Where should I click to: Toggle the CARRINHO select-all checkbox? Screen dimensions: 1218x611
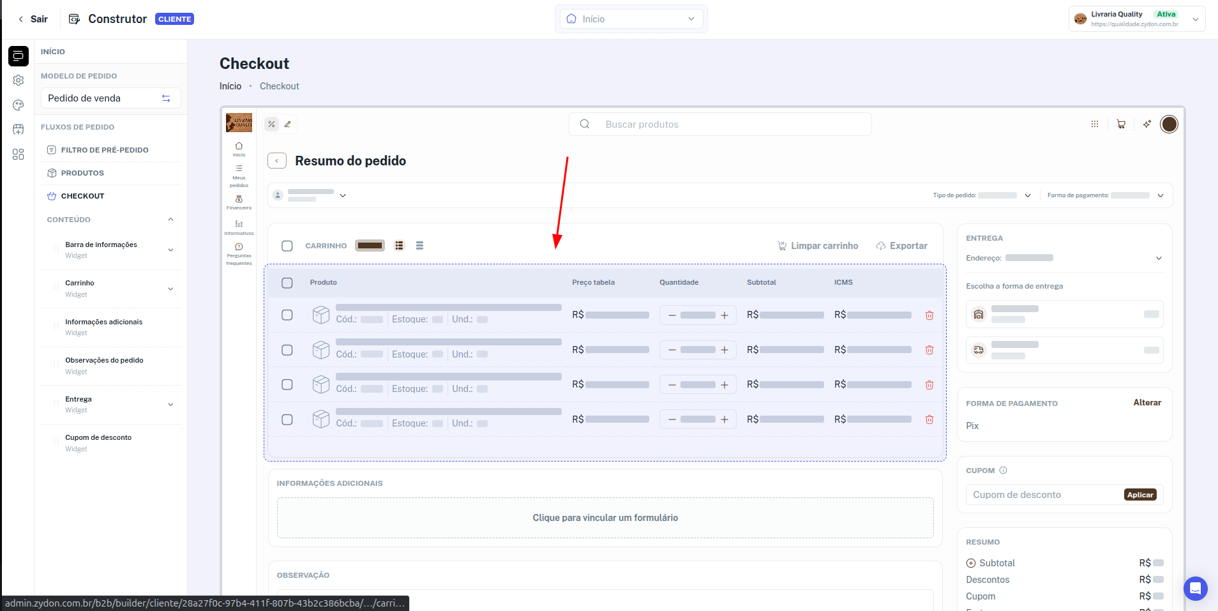[x=287, y=246]
